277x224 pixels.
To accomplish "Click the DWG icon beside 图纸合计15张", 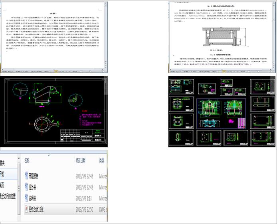I will (26, 209).
